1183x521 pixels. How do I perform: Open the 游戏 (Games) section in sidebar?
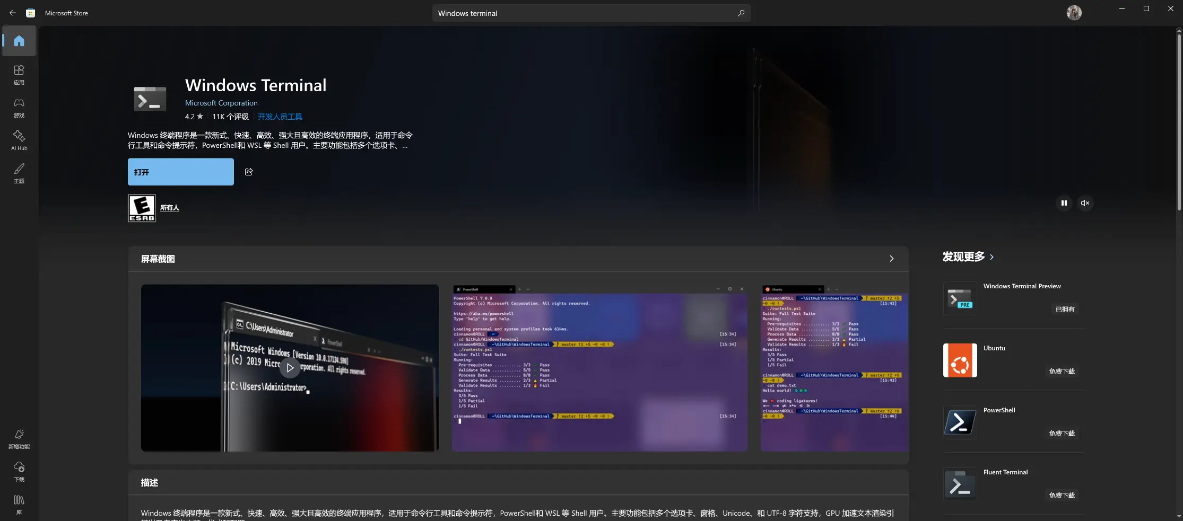(x=19, y=107)
